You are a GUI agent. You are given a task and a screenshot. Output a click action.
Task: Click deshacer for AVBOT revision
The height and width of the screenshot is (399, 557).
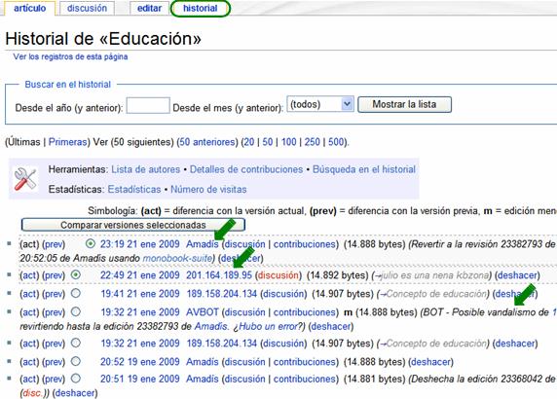331,326
